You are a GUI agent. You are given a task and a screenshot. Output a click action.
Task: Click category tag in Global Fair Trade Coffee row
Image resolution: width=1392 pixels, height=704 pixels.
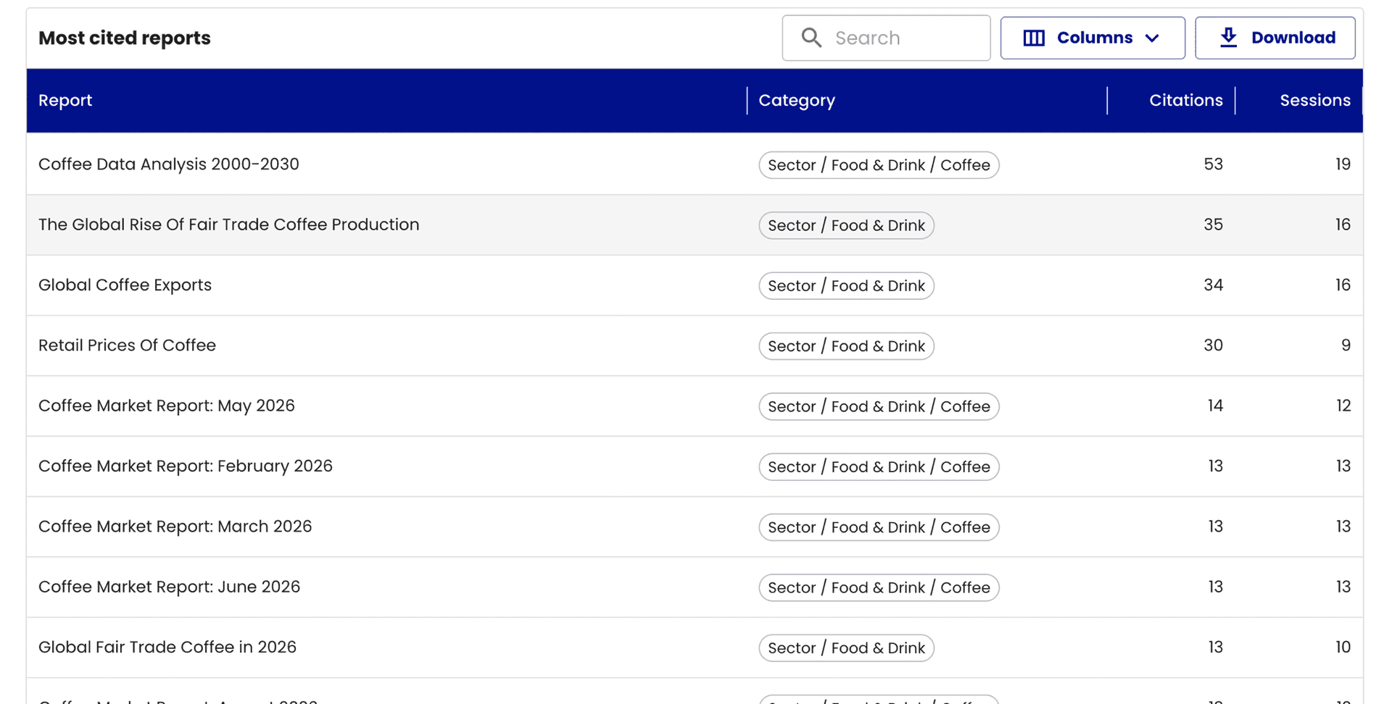846,648
